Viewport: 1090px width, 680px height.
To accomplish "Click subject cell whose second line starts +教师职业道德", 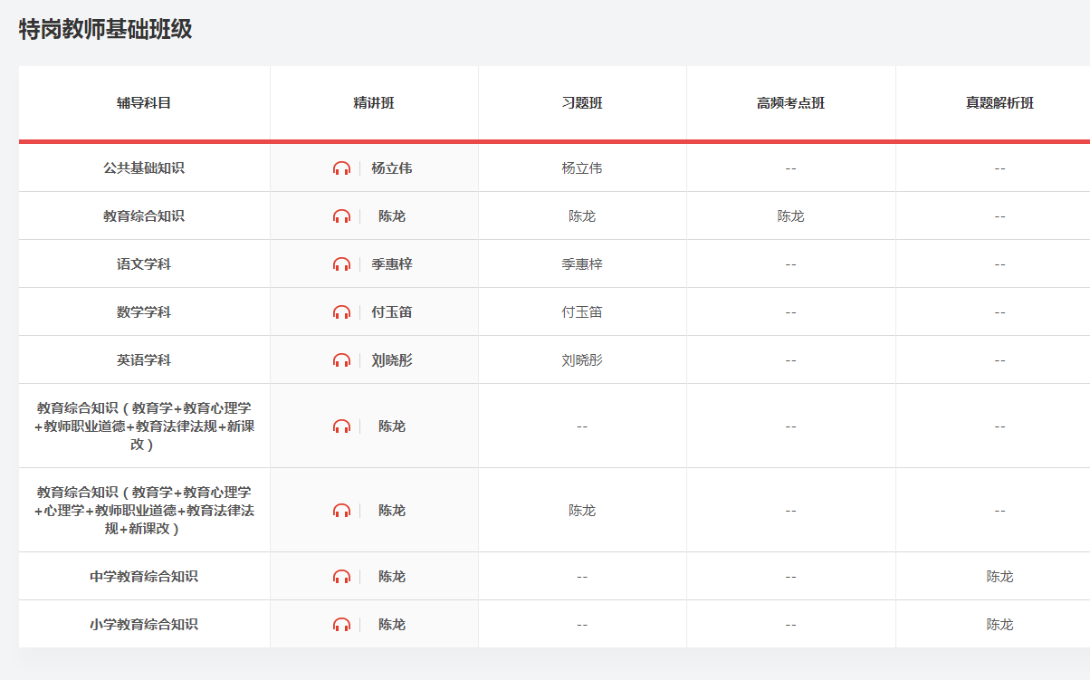I will [x=144, y=426].
